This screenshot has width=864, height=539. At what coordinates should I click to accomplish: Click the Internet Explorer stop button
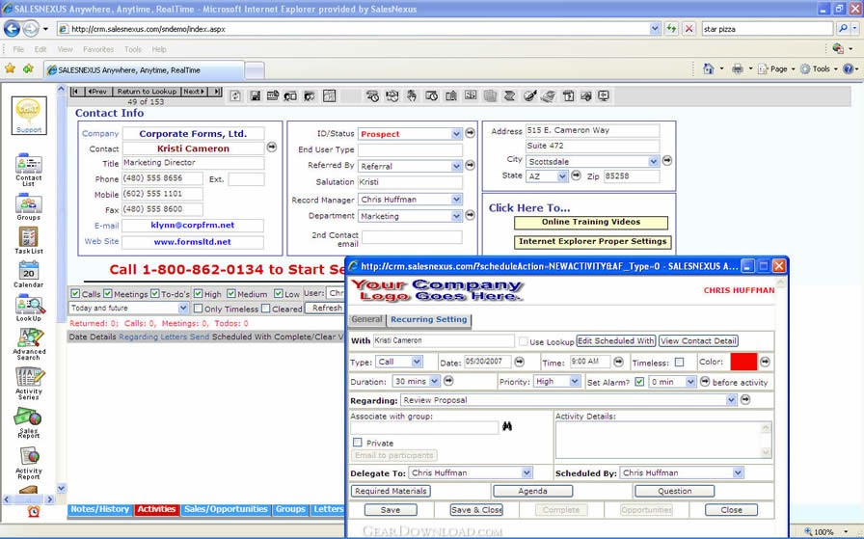coord(688,29)
